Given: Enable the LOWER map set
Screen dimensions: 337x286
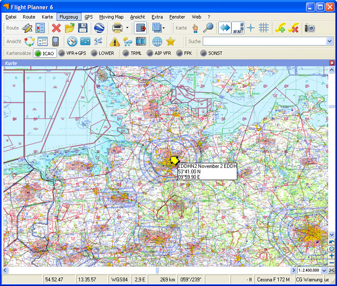Looking at the screenshot, I should [x=103, y=53].
